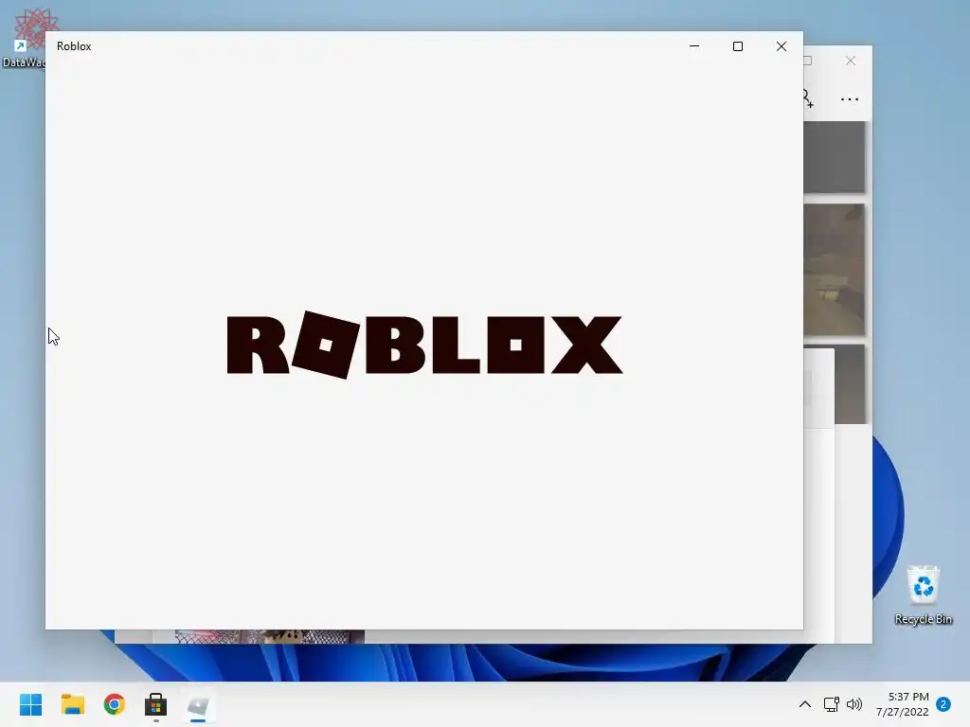The image size is (970, 727).
Task: Launch Google Chrome from the taskbar
Action: [x=115, y=704]
